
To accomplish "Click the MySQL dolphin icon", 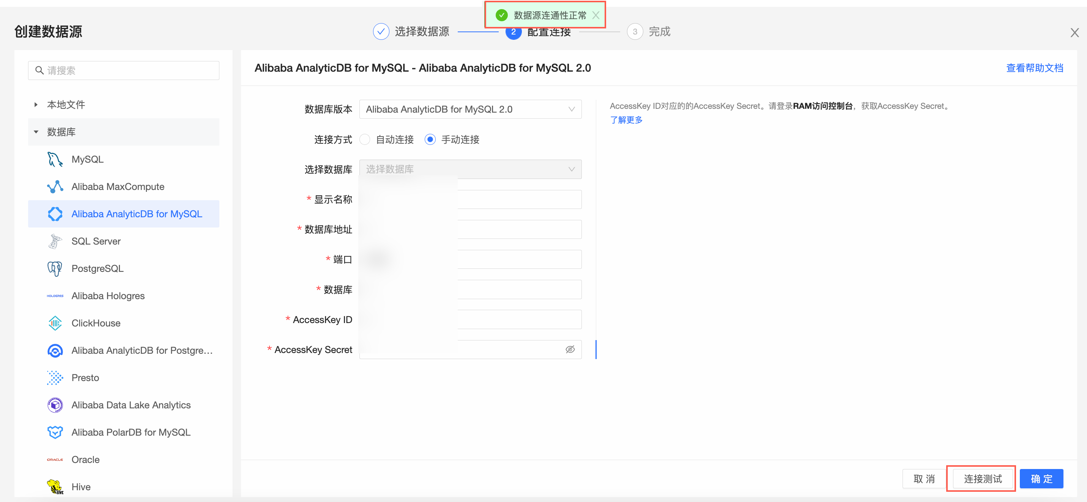I will coord(55,159).
